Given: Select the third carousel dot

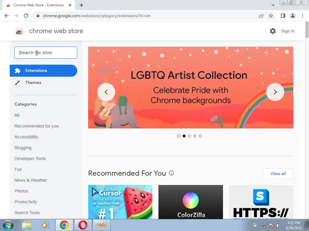Looking at the screenshot, I should tap(190, 136).
